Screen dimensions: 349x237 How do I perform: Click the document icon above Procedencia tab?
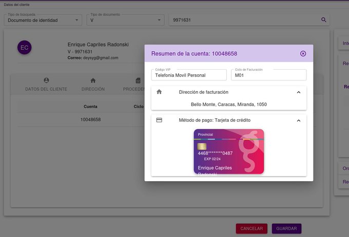click(138, 80)
